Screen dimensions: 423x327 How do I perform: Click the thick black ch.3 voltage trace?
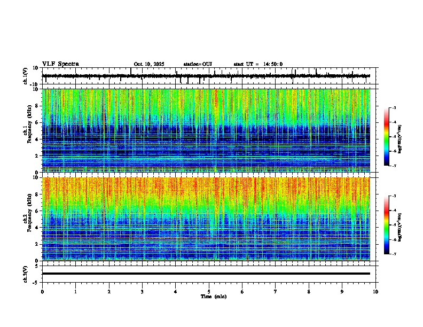206,274
